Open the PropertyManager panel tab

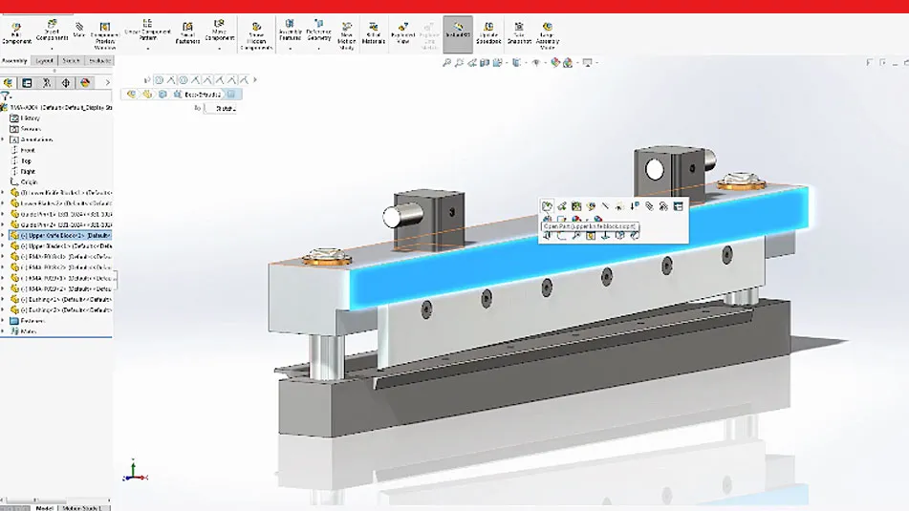28,83
